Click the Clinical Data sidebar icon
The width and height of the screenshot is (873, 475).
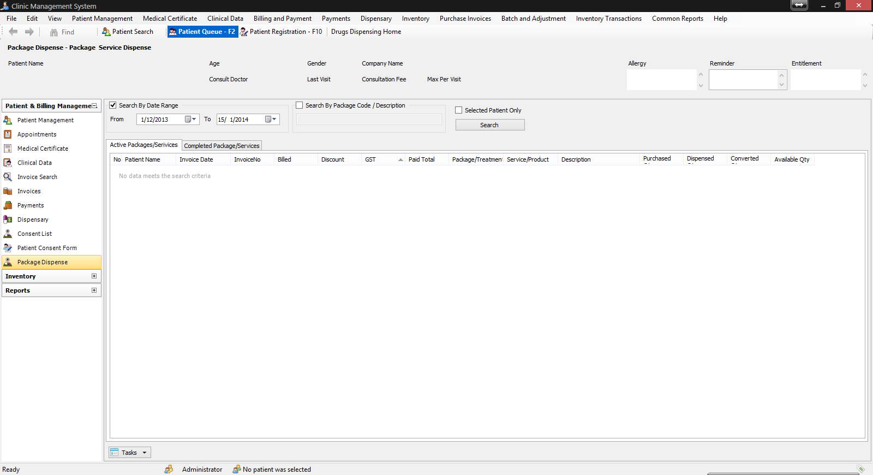8,163
